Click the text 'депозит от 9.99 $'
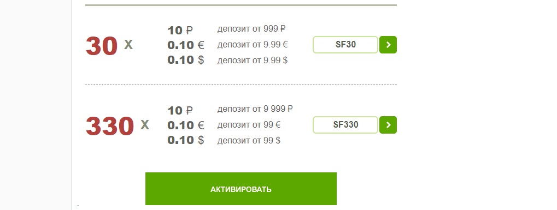 (x=253, y=61)
